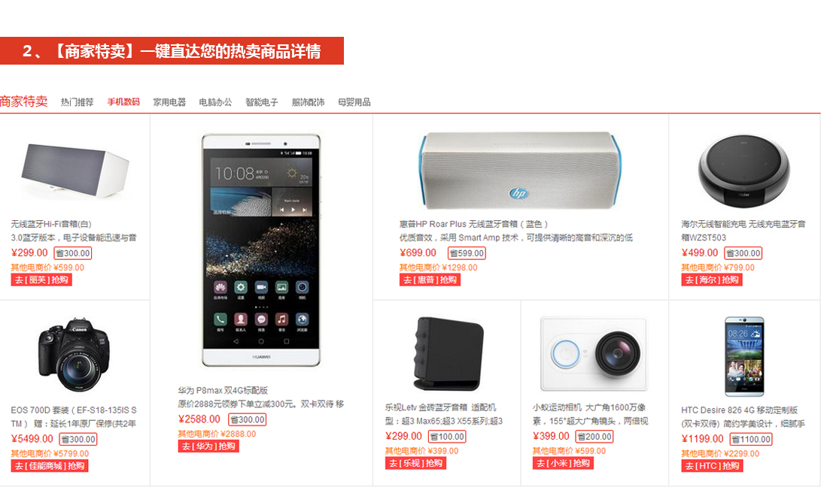Go to the 智能电子 tab
The image size is (821, 499).
tap(261, 102)
